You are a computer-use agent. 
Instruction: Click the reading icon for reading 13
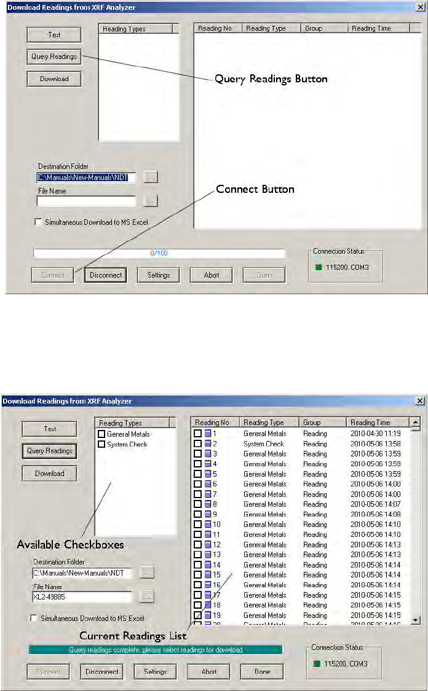208,555
